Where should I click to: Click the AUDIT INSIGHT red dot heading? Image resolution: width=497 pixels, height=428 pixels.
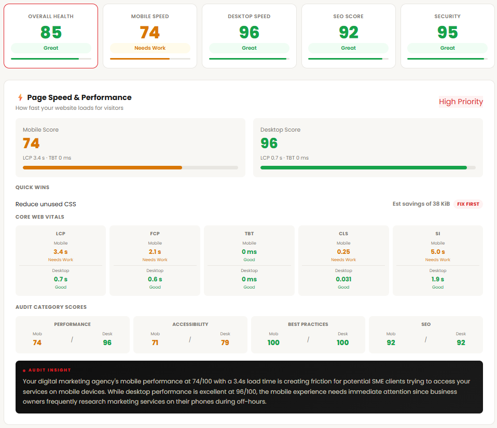(47, 370)
